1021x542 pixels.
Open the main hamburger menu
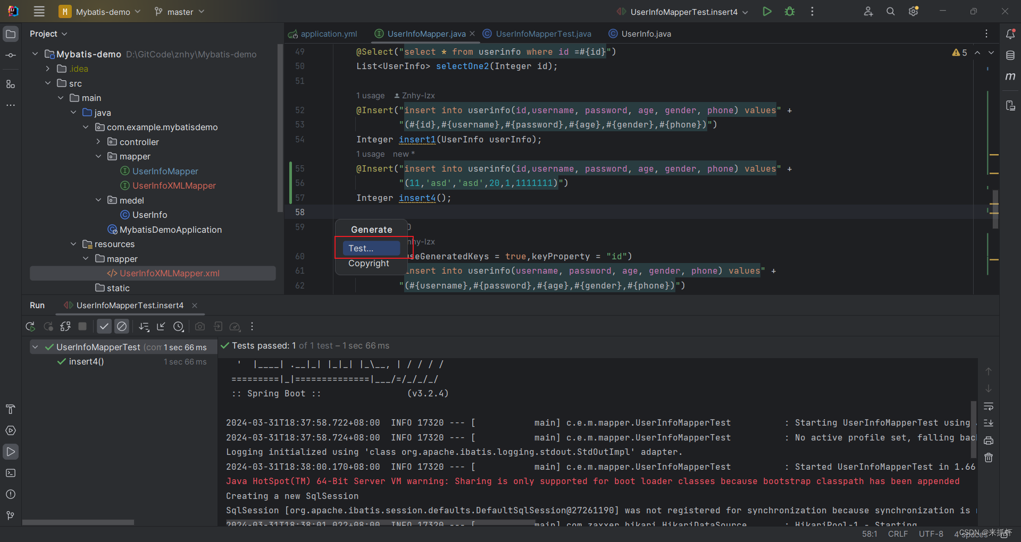tap(39, 11)
